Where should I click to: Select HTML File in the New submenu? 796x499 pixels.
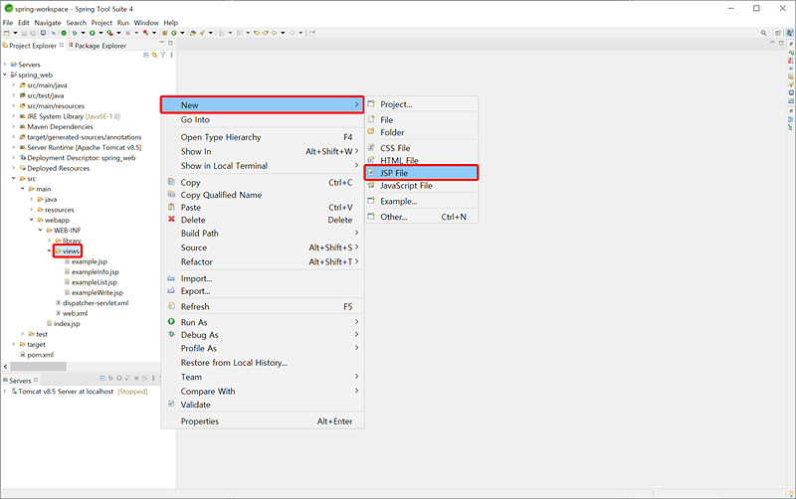(x=421, y=160)
